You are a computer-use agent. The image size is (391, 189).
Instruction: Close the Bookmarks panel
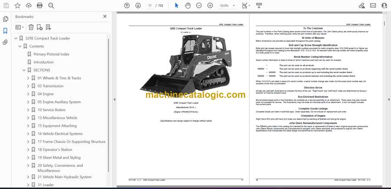pos(105,17)
